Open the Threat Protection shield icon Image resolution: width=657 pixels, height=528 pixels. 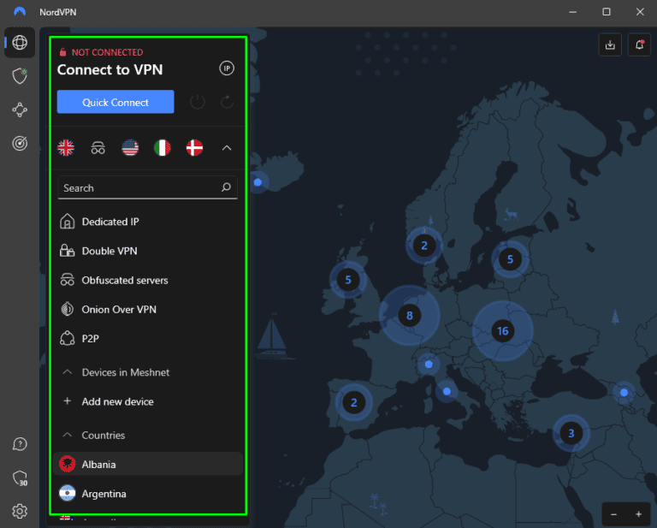pos(19,76)
